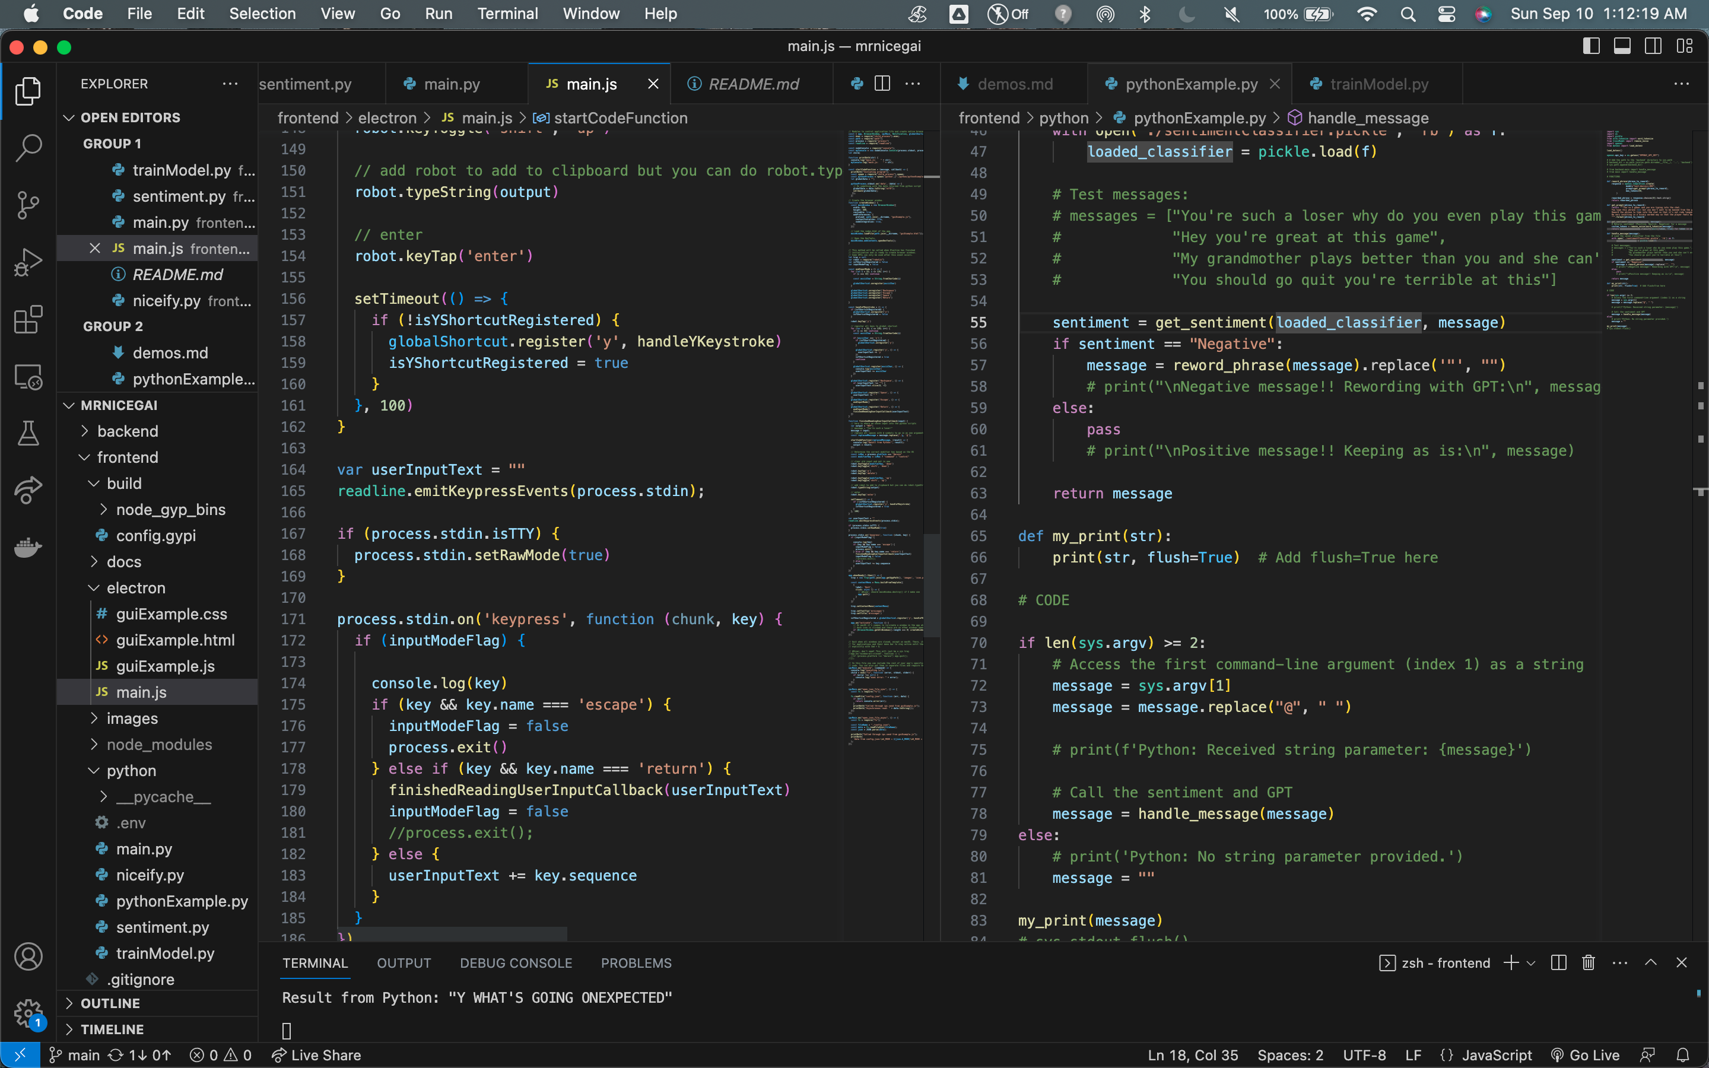Toggle the secondary side bar layout button
This screenshot has height=1068, width=1709.
[x=1653, y=47]
